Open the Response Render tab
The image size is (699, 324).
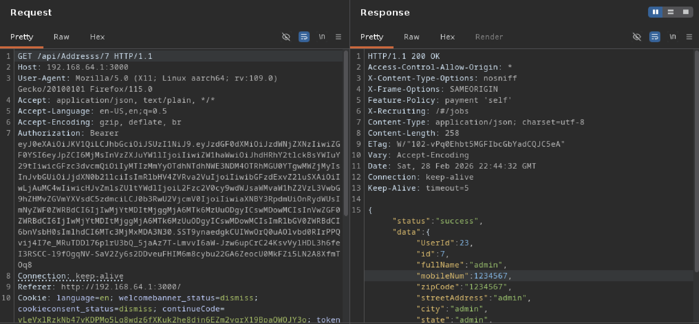click(x=489, y=37)
